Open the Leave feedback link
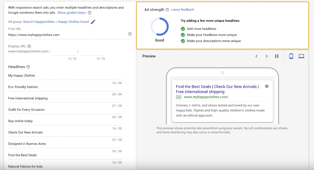 [x=183, y=10]
